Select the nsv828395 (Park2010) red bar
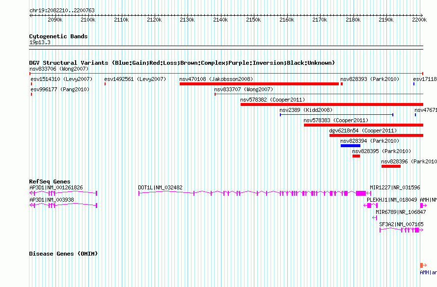 pyautogui.click(x=356, y=156)
